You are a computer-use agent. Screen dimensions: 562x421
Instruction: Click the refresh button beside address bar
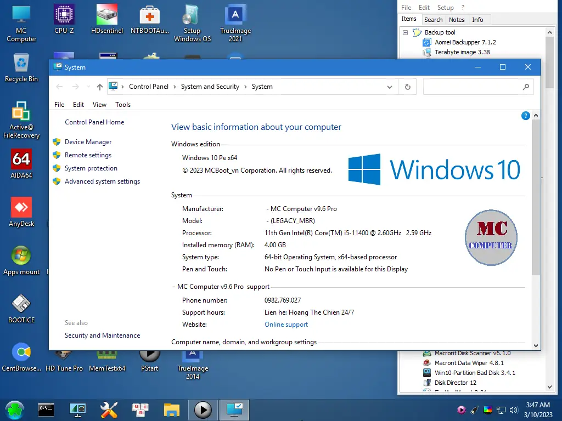pyautogui.click(x=408, y=87)
